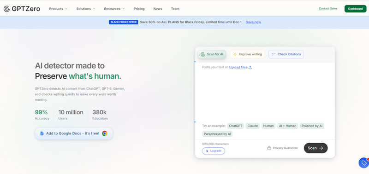Click the 'Preserve what's human.' heading
This screenshot has height=174, width=369.
(x=78, y=76)
